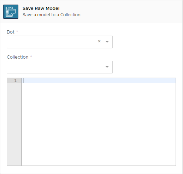The image size is (183, 174).
Task: Expand the Collection dropdown arrow
Action: pyautogui.click(x=107, y=67)
